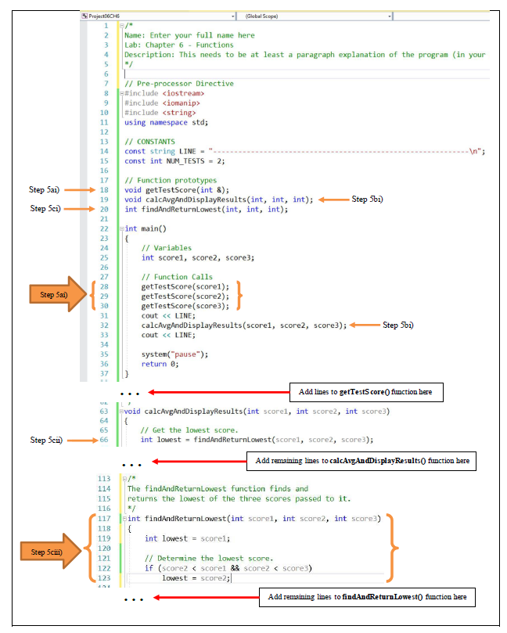
Task: Click the 'getTestScore(score1);' call
Action: point(185,286)
